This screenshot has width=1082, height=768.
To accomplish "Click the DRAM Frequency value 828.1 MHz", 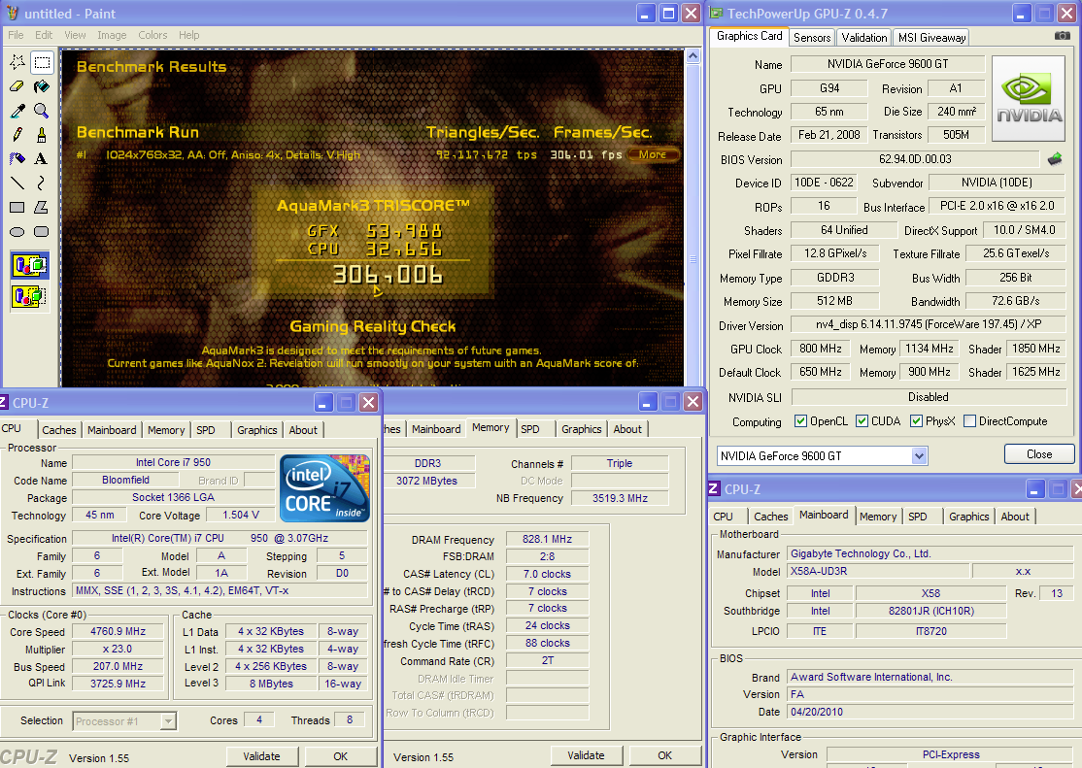I will coord(547,539).
